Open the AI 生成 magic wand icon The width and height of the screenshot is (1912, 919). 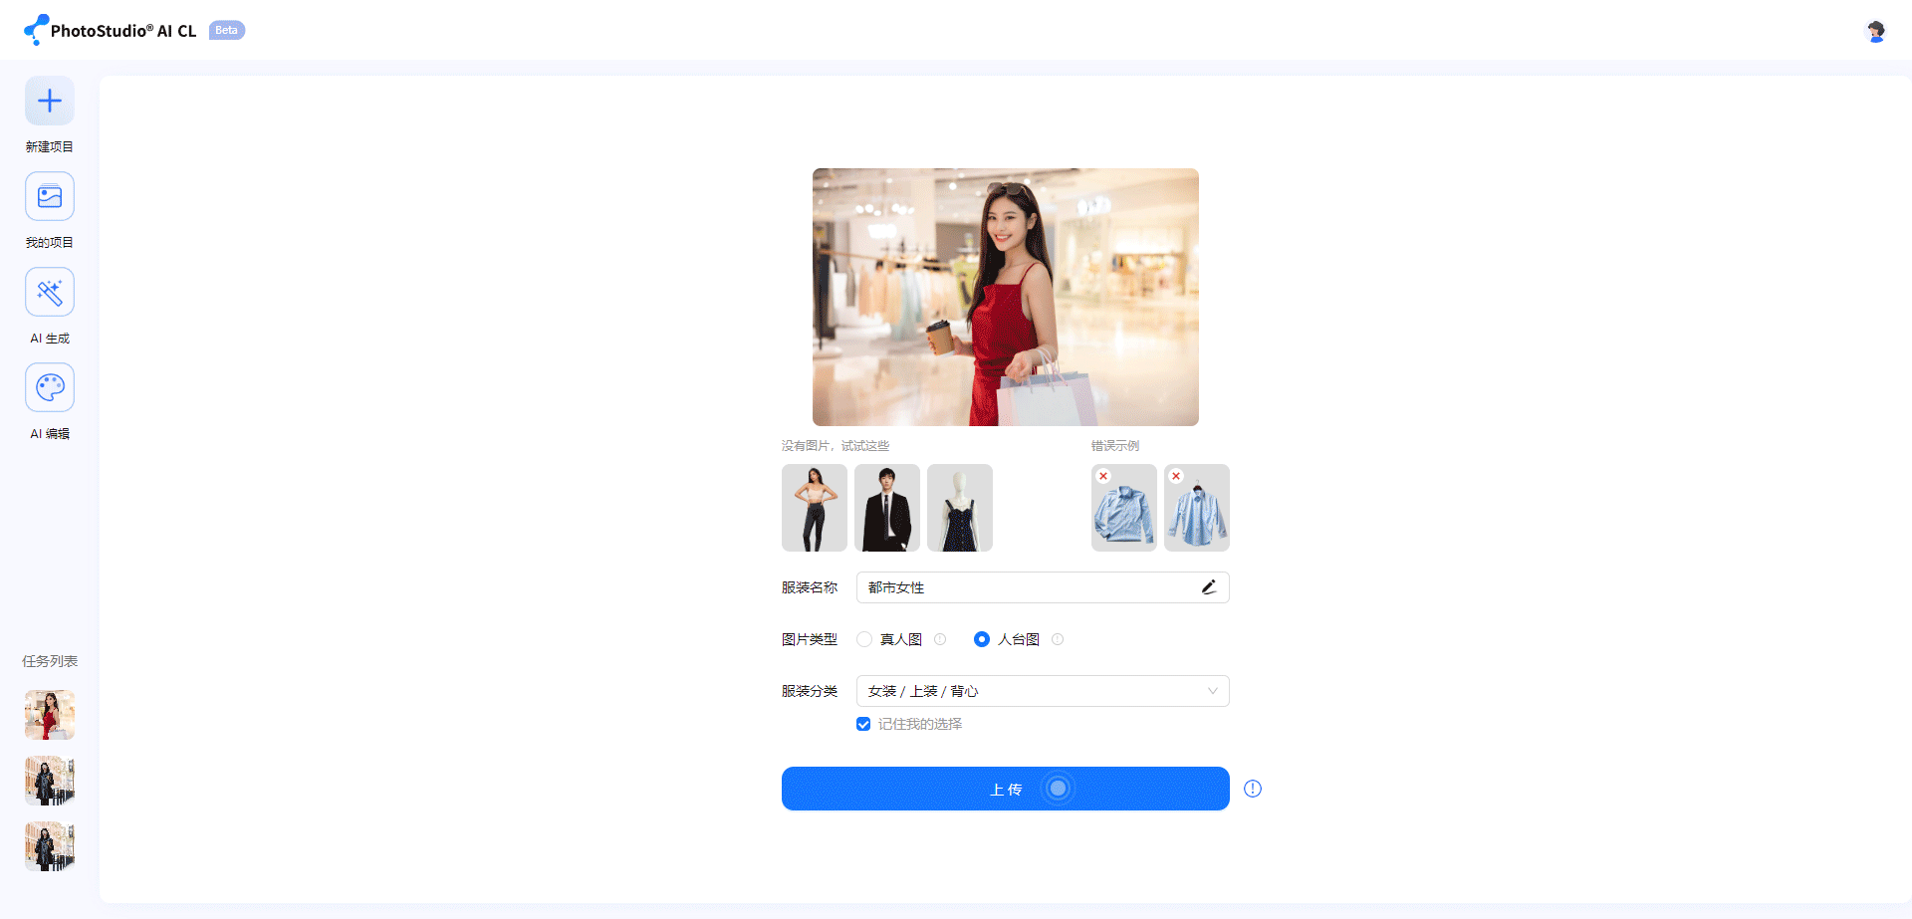50,292
